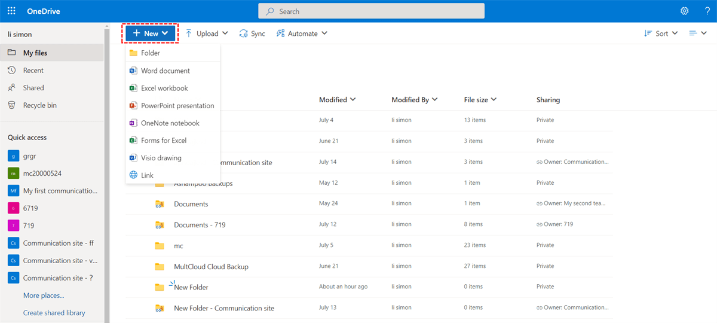Open settings gear icon in header
This screenshot has width=717, height=323.
(685, 11)
